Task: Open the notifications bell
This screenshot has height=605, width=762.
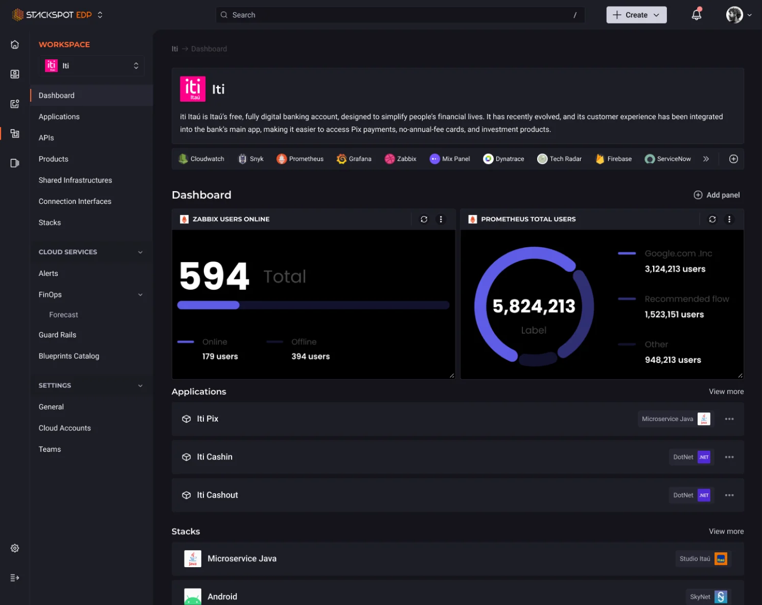Action: point(696,15)
